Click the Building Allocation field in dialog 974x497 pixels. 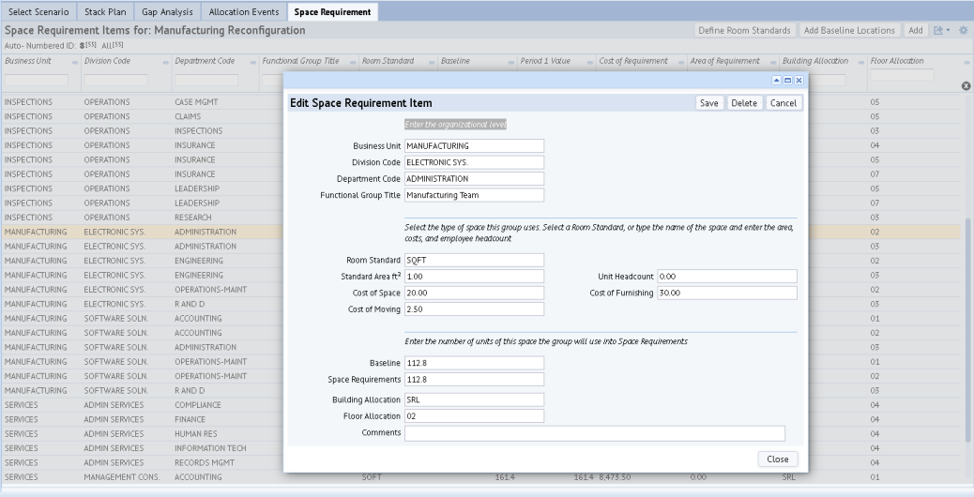[474, 399]
